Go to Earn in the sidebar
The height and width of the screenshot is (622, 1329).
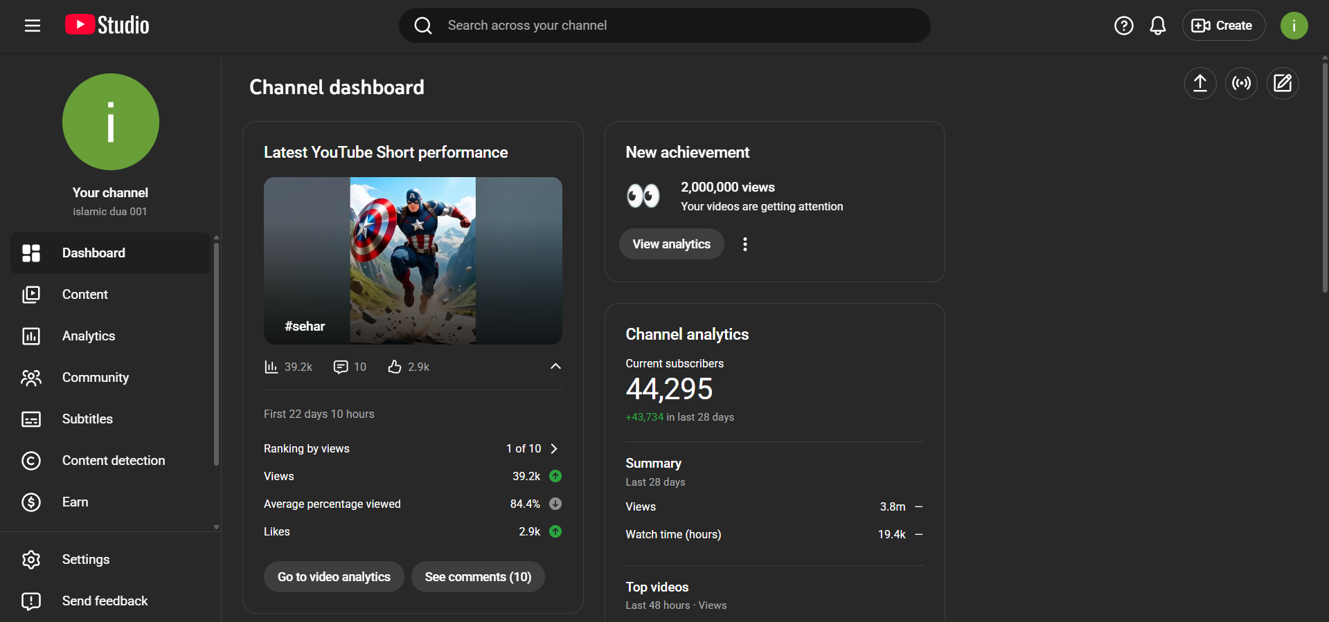75,502
